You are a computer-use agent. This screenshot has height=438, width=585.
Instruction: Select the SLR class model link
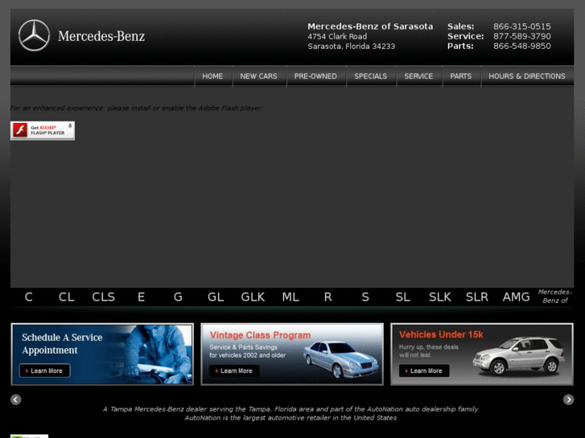tap(477, 297)
